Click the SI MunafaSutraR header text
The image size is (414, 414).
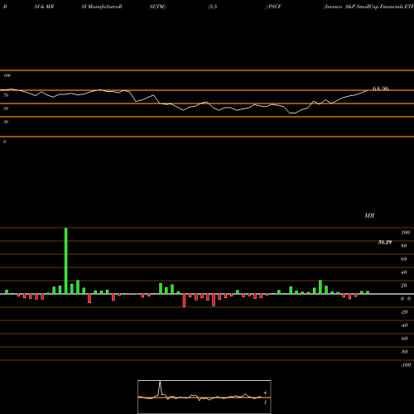pos(102,7)
